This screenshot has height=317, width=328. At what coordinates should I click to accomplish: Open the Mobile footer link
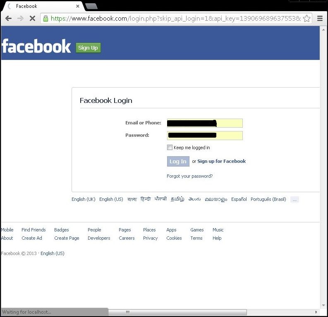coord(7,230)
